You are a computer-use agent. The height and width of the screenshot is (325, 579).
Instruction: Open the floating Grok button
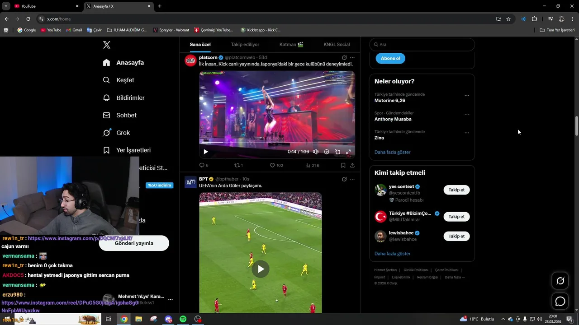pyautogui.click(x=560, y=281)
